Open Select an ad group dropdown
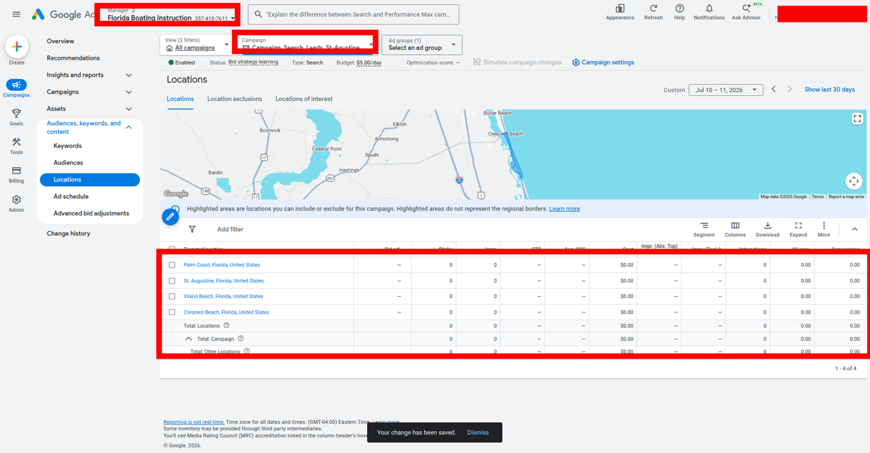 pyautogui.click(x=422, y=45)
